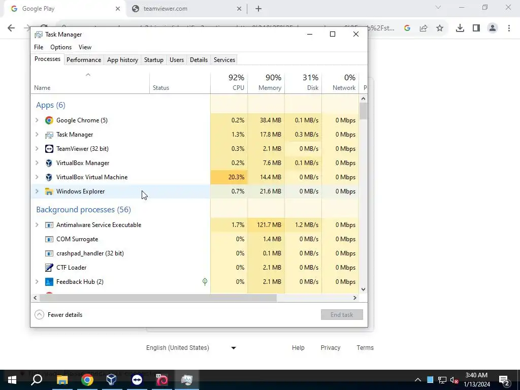Expand the Task Manager process row
The image size is (520, 390).
coord(37,135)
